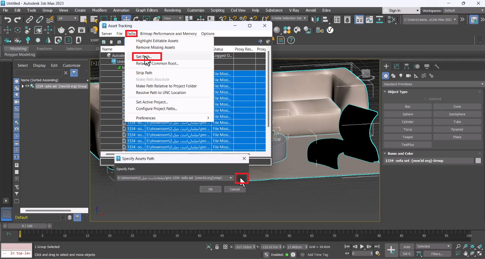
Task: Toggle the selection lock padlock icon
Action: [x=217, y=247]
